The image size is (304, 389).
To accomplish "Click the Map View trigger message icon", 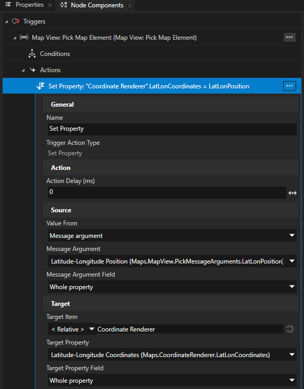I will pyautogui.click(x=24, y=37).
